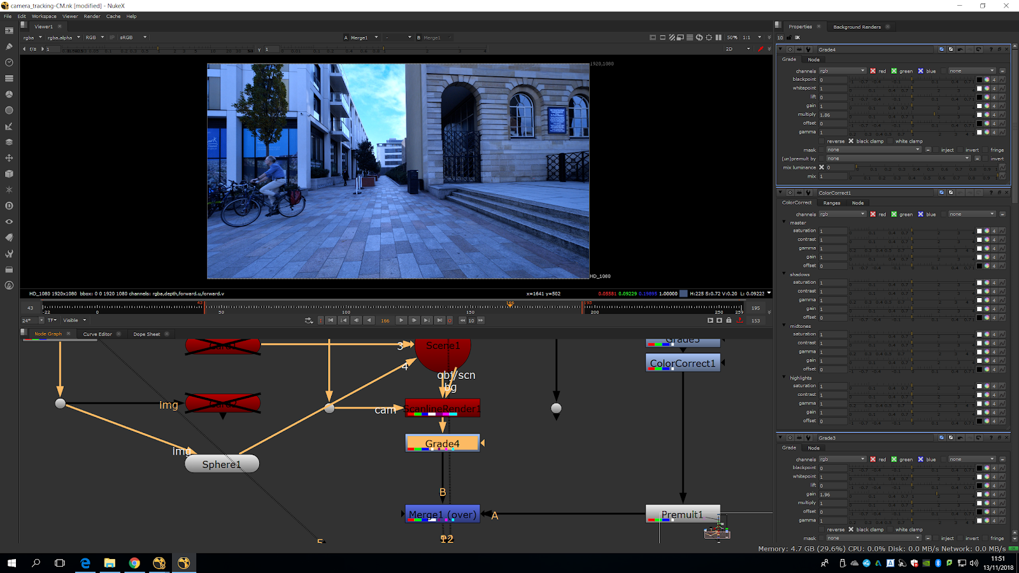Click the Grade4 panel help icon
Screen dimensions: 1019x573
click(x=991, y=49)
